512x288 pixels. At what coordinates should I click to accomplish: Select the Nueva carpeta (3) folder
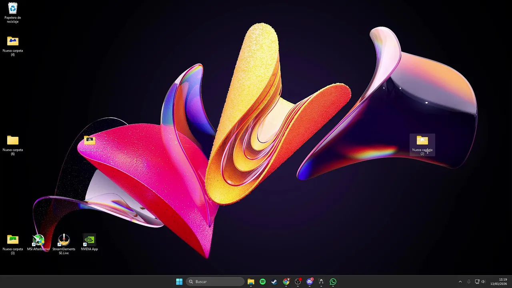13,244
